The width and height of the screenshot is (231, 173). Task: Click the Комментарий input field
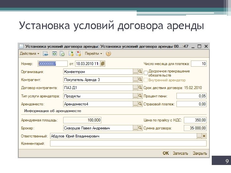tap(128, 144)
